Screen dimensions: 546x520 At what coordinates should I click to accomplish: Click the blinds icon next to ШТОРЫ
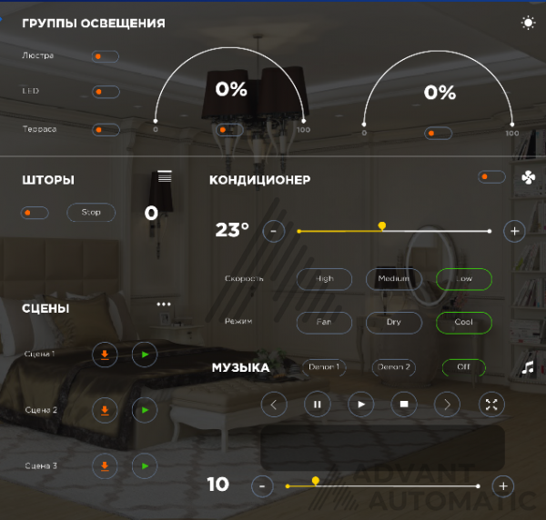(x=165, y=176)
